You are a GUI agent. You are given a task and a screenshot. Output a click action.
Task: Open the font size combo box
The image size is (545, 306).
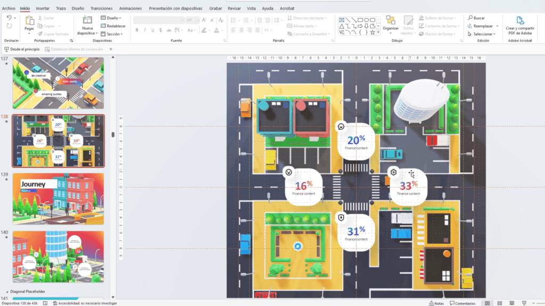(193, 20)
